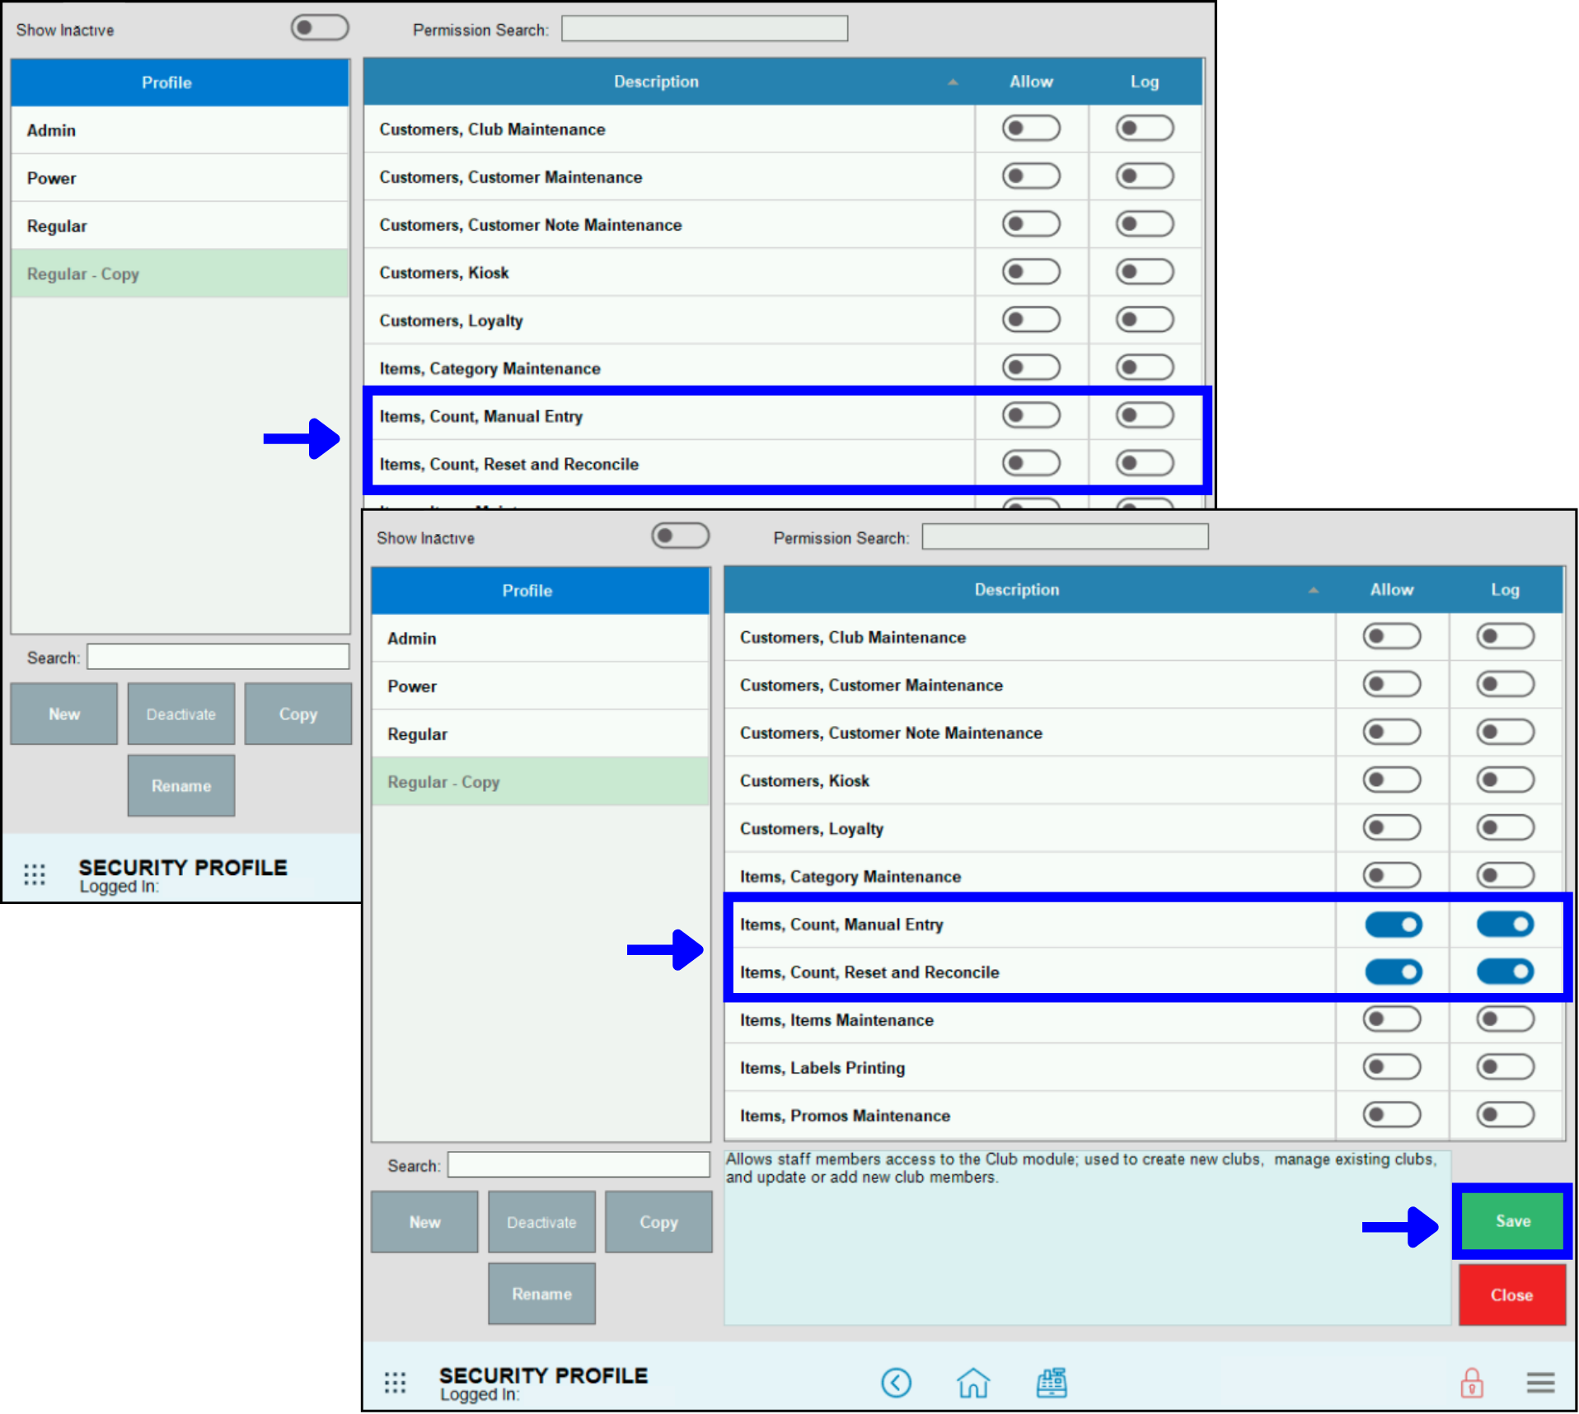Viewport: 1579px width, 1414px height.
Task: Click the green Save button
Action: [1511, 1221]
